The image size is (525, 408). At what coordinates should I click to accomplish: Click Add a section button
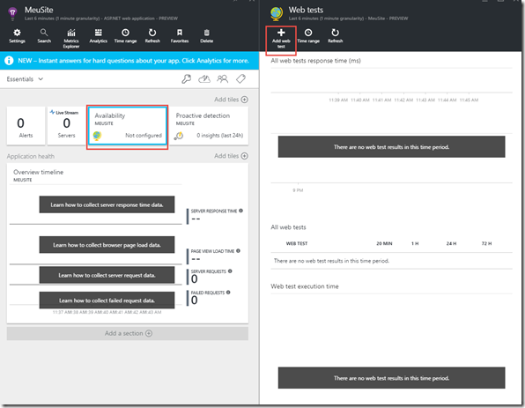(x=128, y=333)
